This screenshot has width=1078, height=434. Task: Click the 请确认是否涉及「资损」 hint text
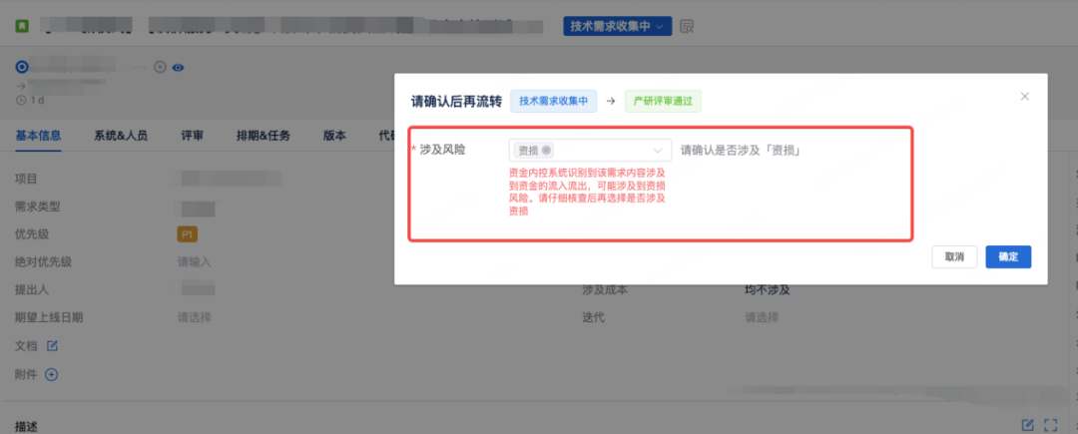point(741,151)
